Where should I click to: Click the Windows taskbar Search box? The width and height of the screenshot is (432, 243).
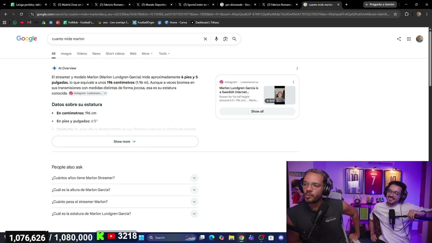(171, 238)
